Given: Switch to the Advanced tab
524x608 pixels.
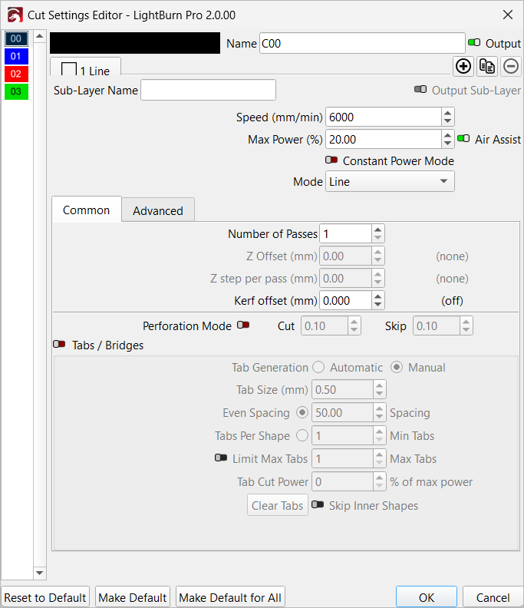Looking at the screenshot, I should [x=158, y=210].
